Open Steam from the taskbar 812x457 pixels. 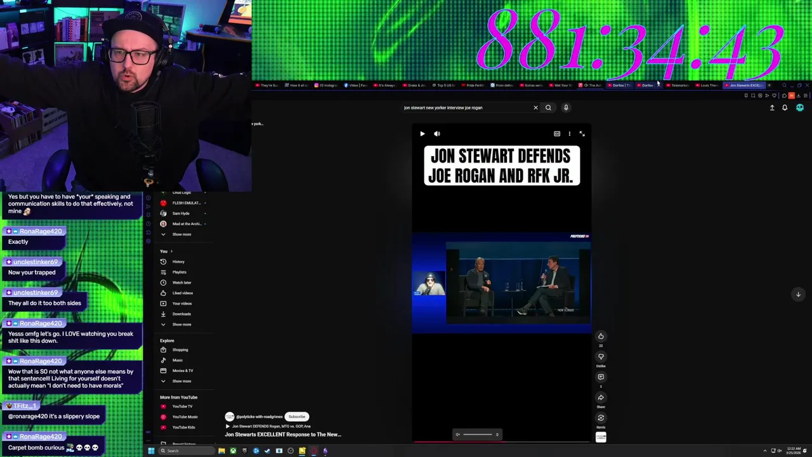click(x=267, y=451)
